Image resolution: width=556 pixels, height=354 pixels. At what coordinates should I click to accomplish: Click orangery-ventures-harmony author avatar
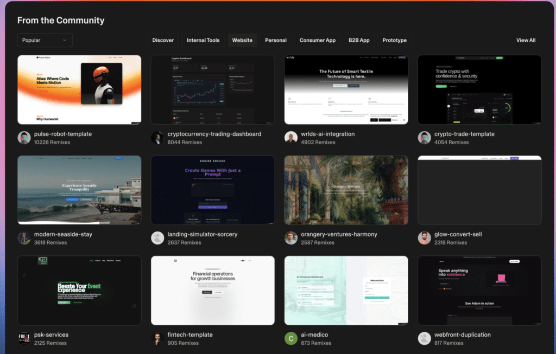click(291, 238)
